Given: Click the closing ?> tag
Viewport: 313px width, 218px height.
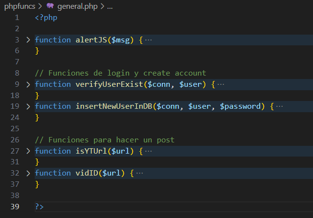Looking at the screenshot, I should click(39, 207).
